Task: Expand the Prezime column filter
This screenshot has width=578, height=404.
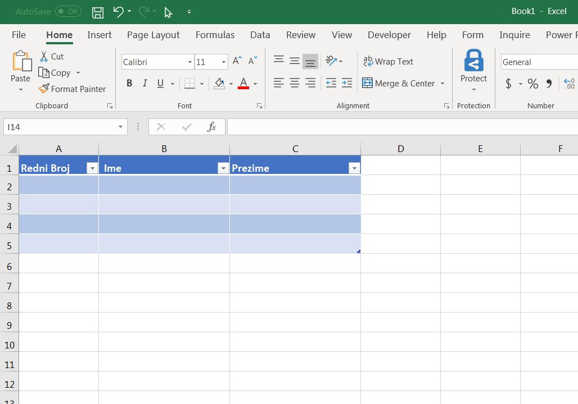Action: [354, 168]
